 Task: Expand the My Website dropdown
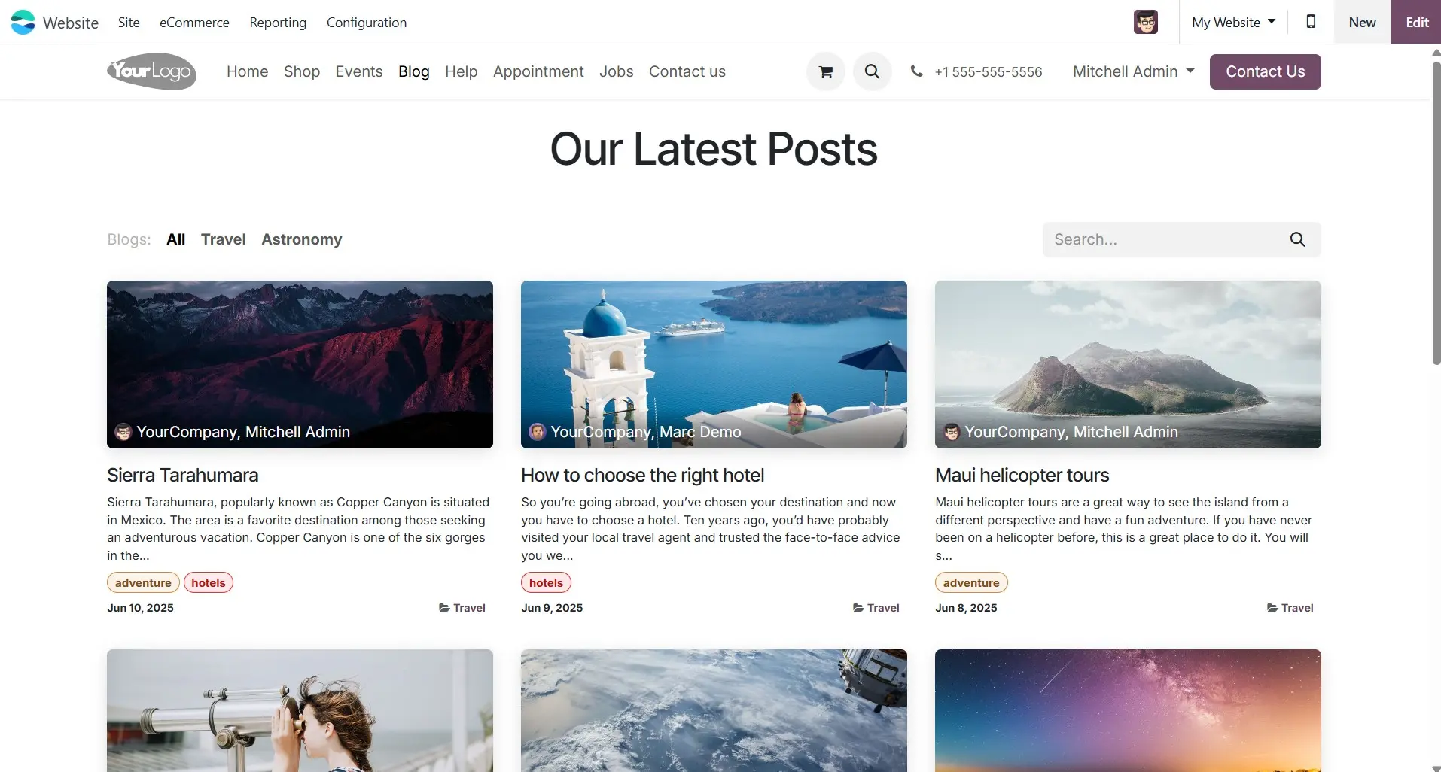(1233, 22)
